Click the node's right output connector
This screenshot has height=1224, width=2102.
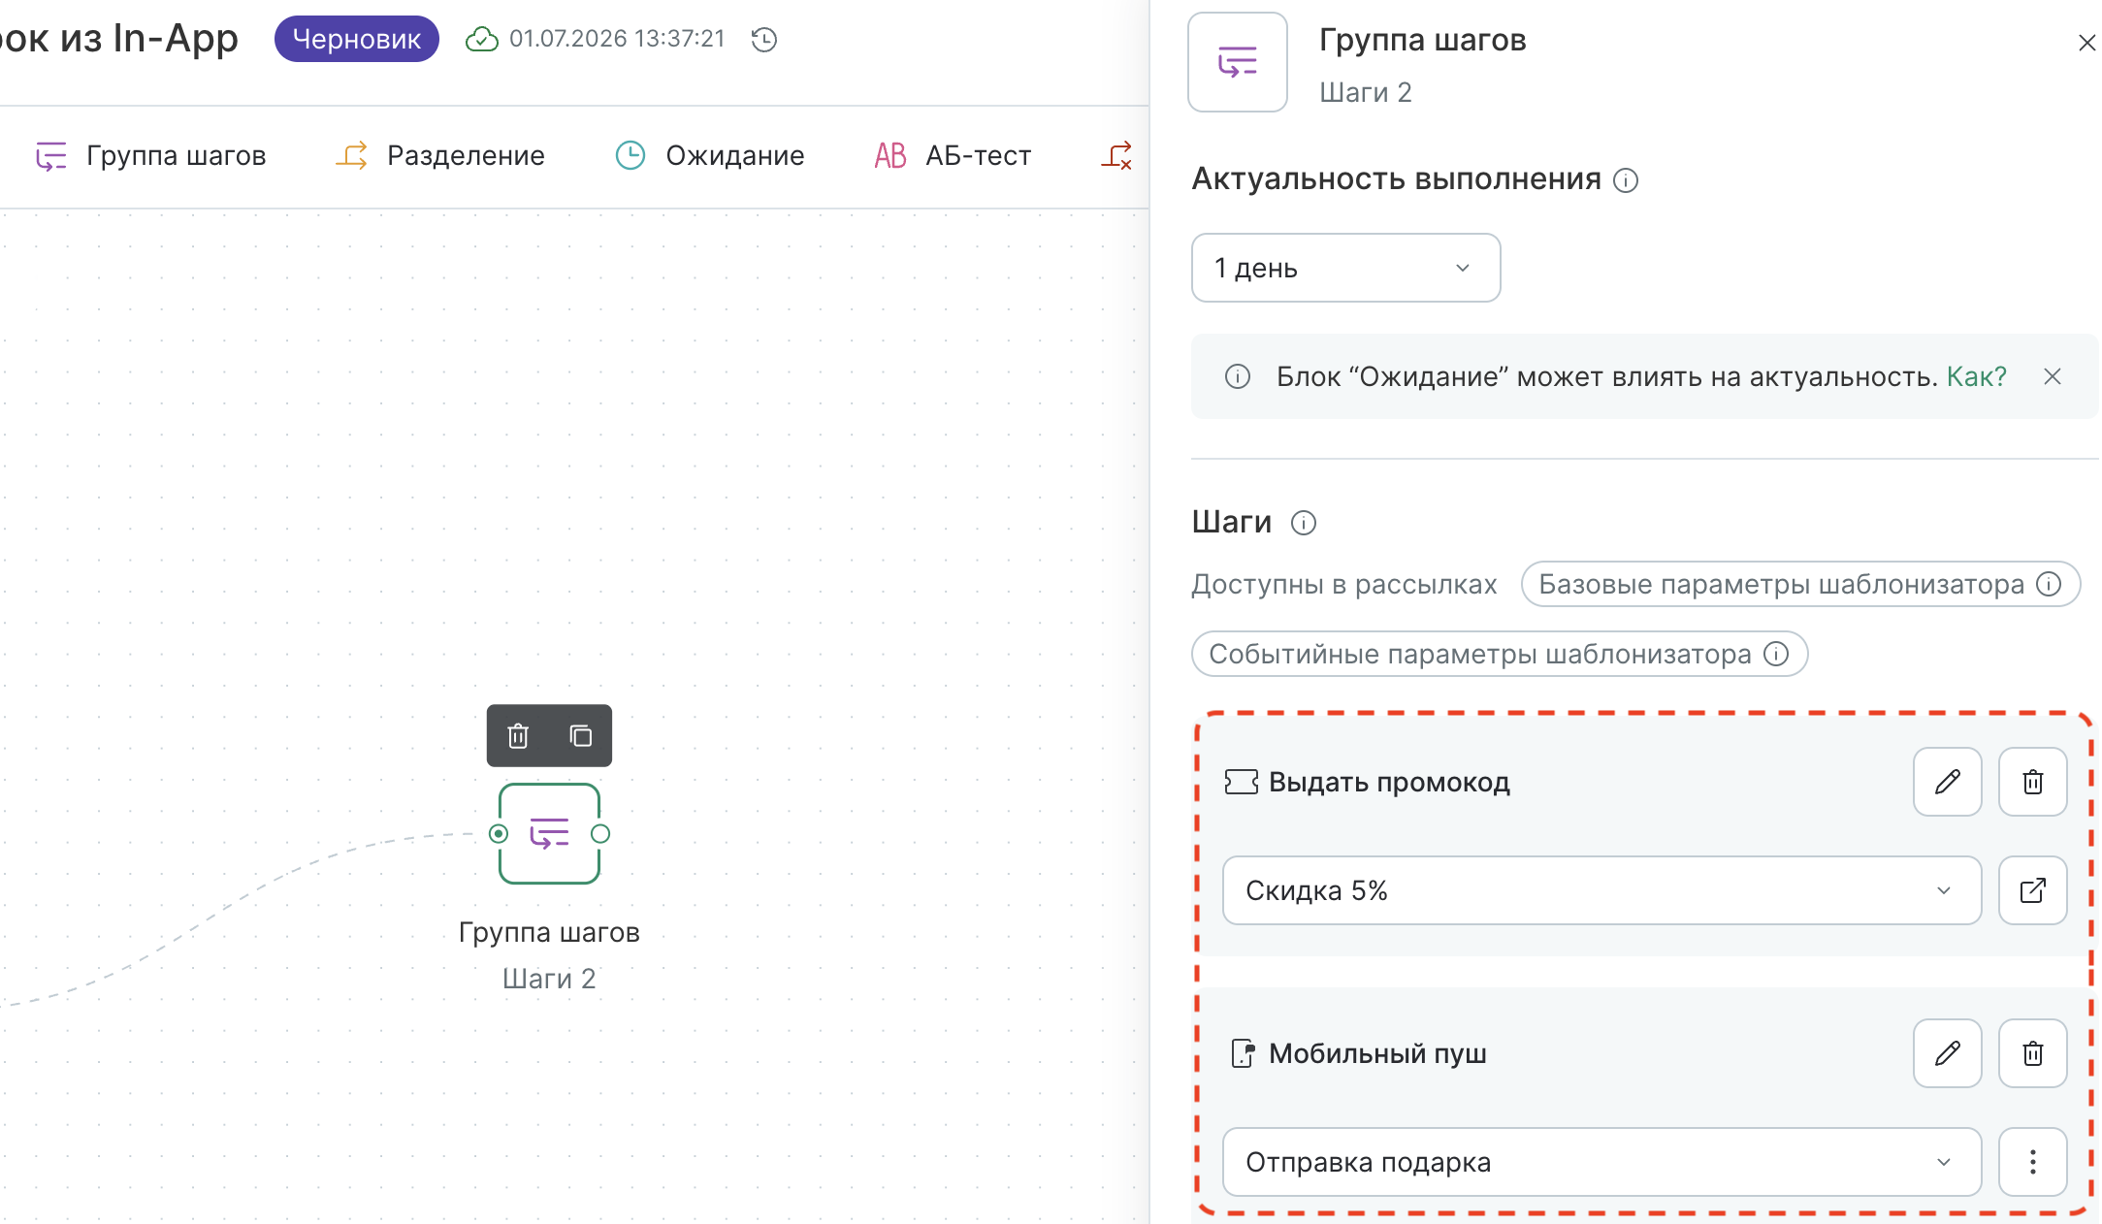click(600, 833)
